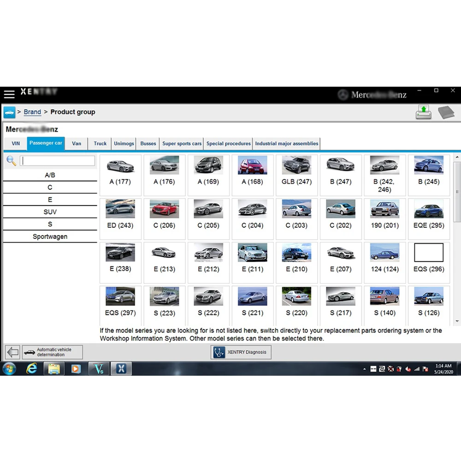Open the hamburger menu icon
This screenshot has width=461, height=461.
(x=9, y=94)
